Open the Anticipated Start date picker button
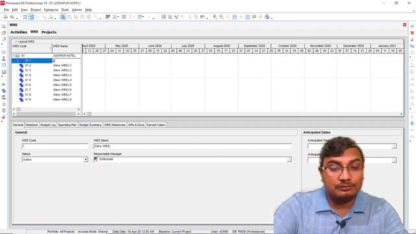The image size is (416, 234). coord(394,146)
